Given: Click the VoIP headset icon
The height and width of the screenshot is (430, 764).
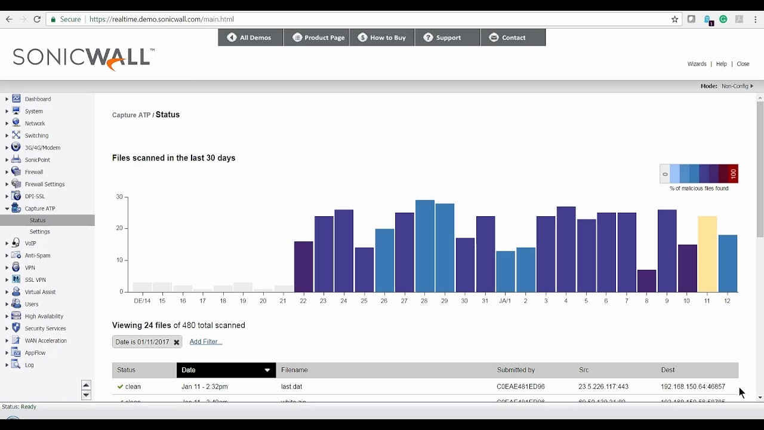Looking at the screenshot, I should click(16, 243).
